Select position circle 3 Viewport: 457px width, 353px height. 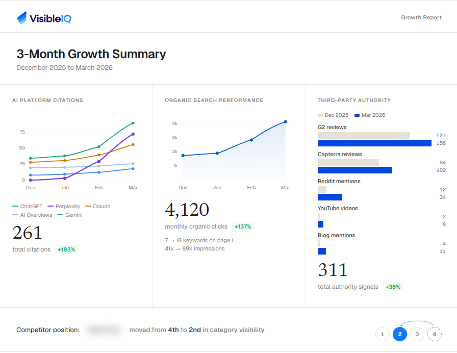point(417,334)
